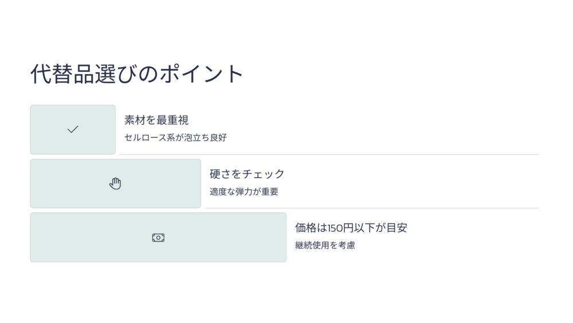The height and width of the screenshot is (323, 573).
Task: Click the divider line below 素材を最重視 row
Action: [x=329, y=155]
